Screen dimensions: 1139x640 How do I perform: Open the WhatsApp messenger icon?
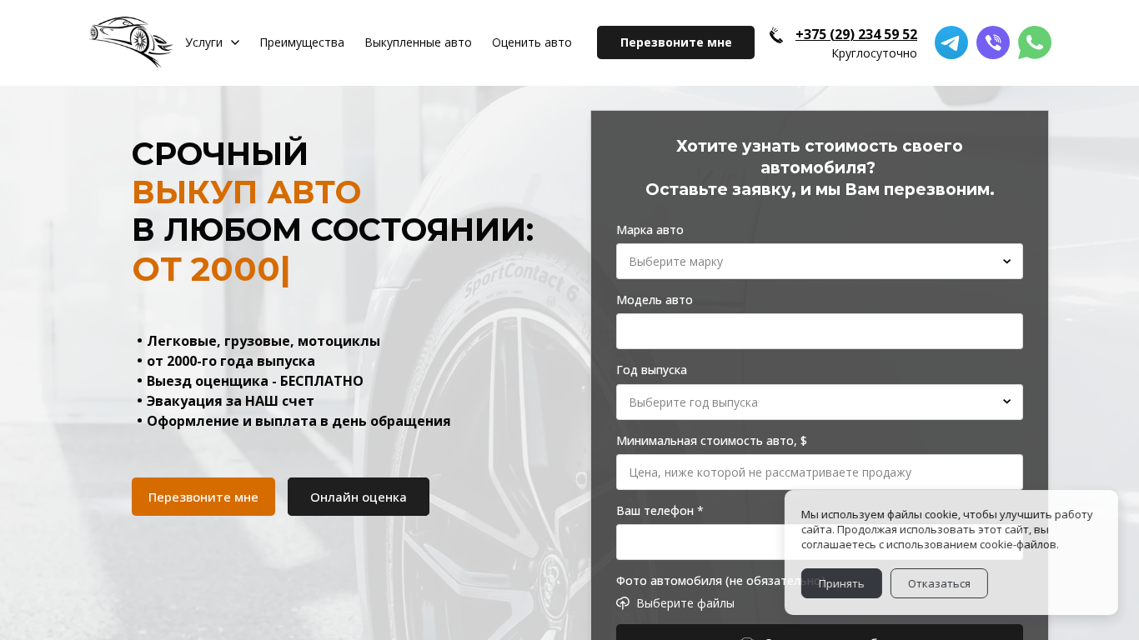[x=1035, y=42]
